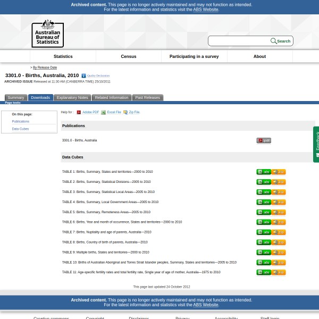
Task: Open the Statistics navigation menu
Action: pos(63,56)
